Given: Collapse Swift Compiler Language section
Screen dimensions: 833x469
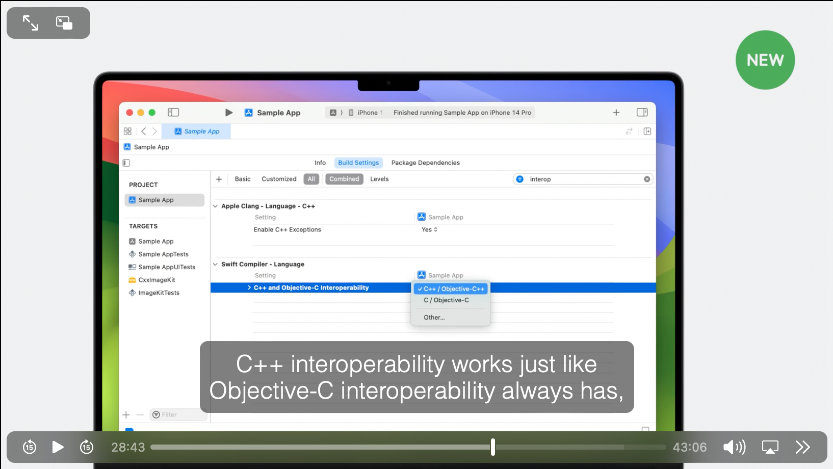Looking at the screenshot, I should (x=215, y=264).
